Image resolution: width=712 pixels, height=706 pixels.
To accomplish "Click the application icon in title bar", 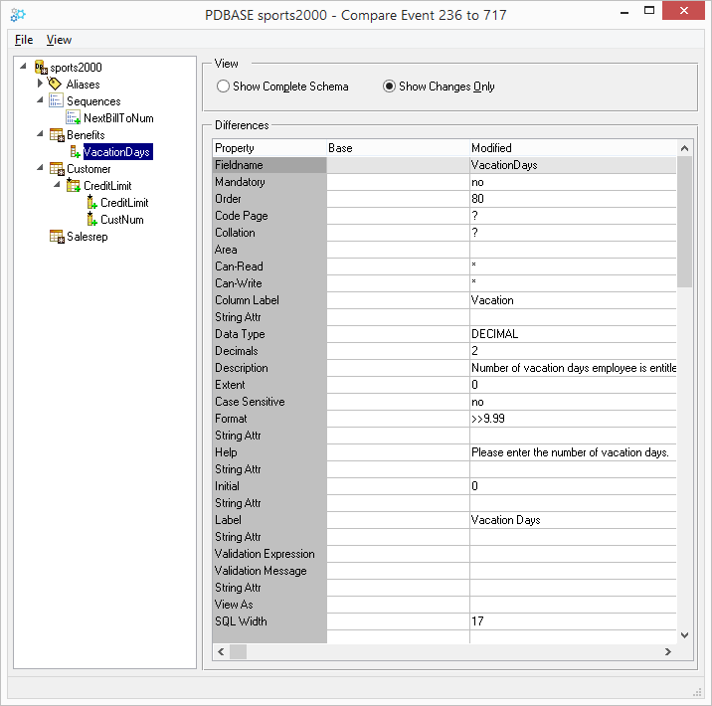I will pyautogui.click(x=18, y=15).
